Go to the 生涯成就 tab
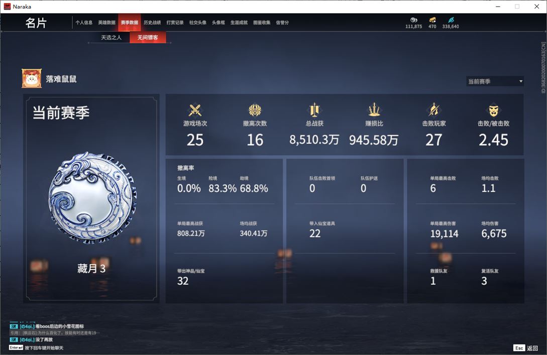Image resolution: width=547 pixels, height=355 pixels. [x=239, y=23]
